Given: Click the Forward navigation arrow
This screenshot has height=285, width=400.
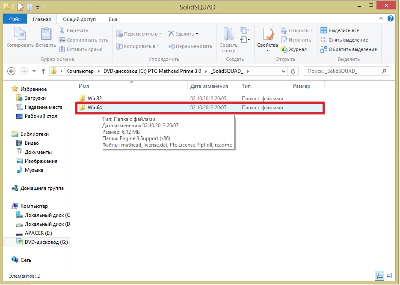Looking at the screenshot, I should 24,71.
